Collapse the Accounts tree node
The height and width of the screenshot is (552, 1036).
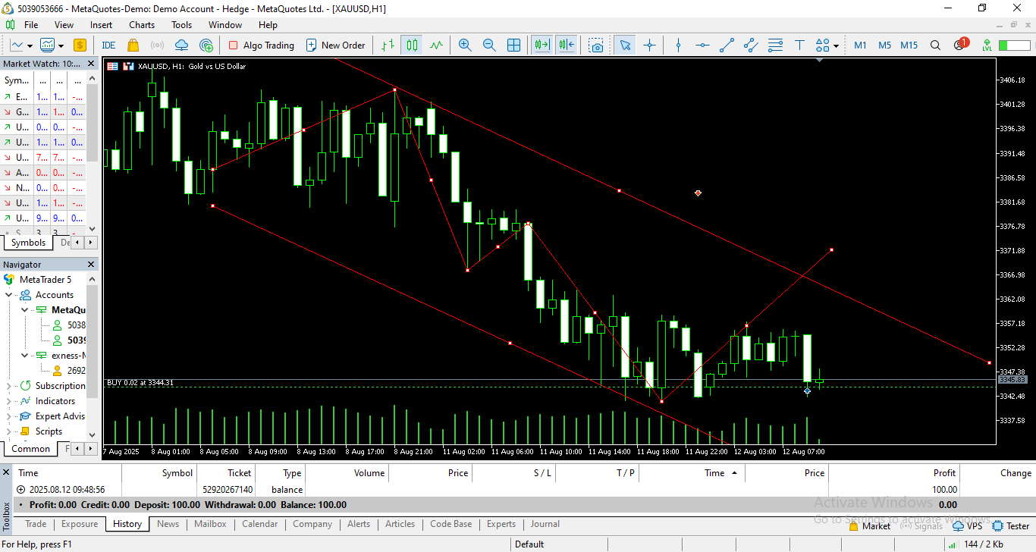point(8,295)
